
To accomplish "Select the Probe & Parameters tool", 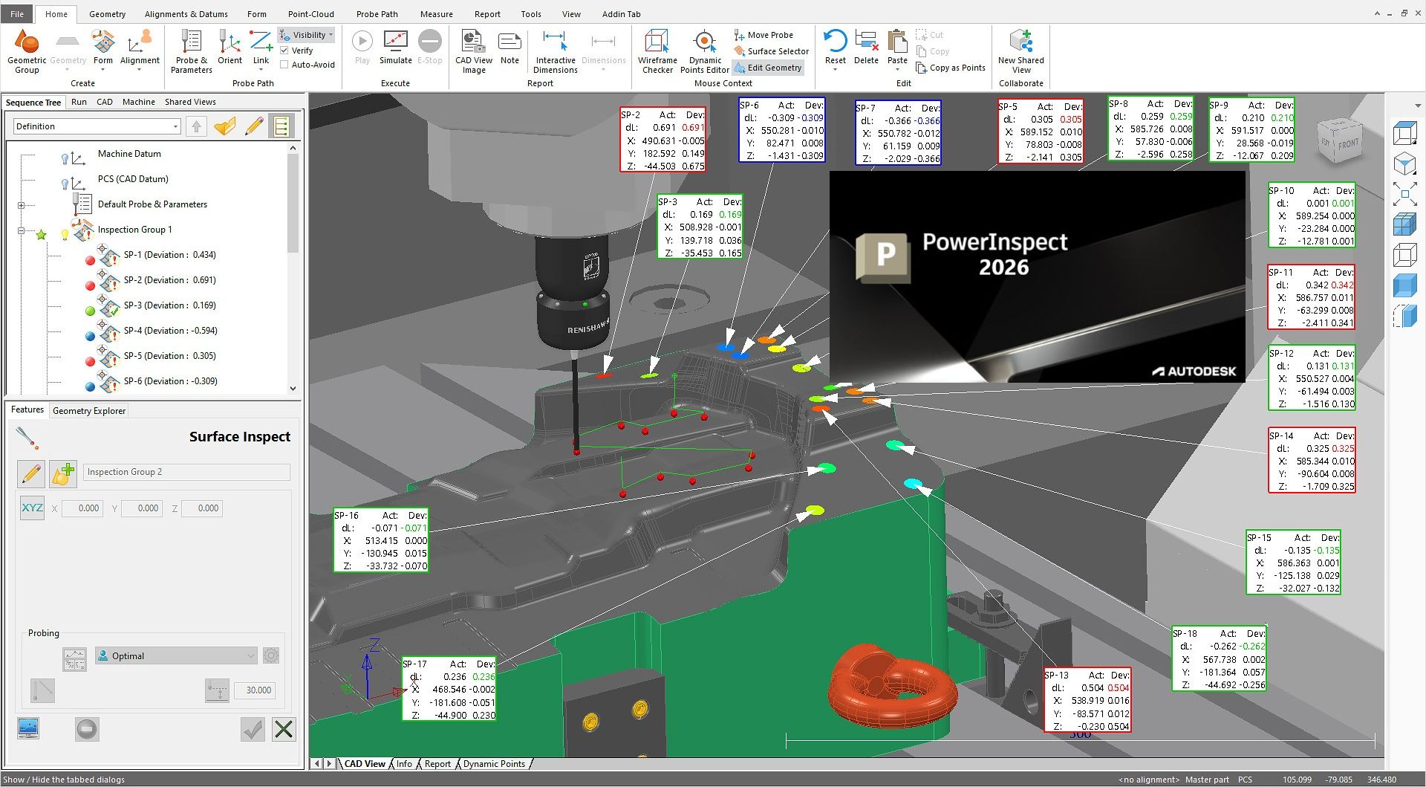I will (191, 43).
